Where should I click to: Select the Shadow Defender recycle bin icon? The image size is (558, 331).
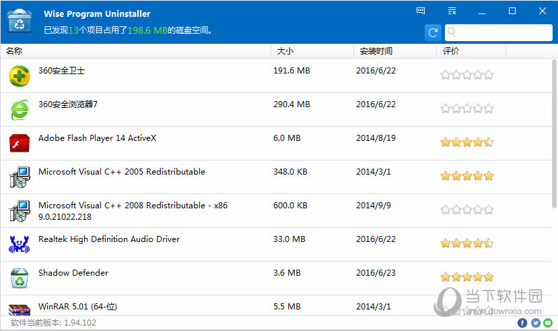20,278
